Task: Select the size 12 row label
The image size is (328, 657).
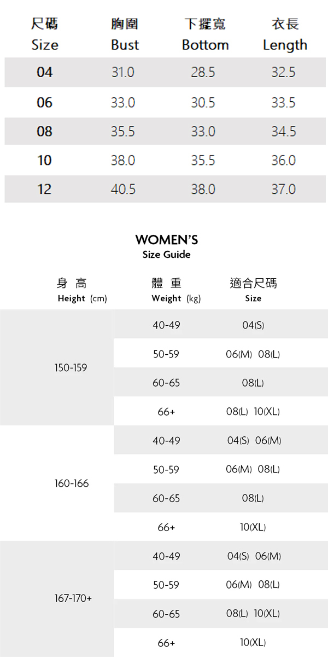Action: [44, 189]
